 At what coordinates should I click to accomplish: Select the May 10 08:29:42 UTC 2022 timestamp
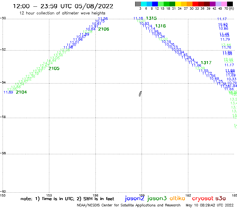pos(210,205)
